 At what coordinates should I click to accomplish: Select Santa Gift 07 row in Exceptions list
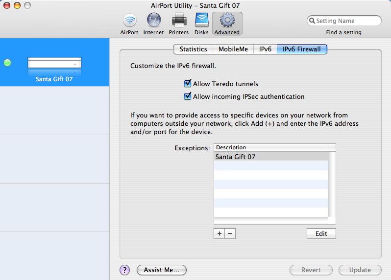coord(271,157)
